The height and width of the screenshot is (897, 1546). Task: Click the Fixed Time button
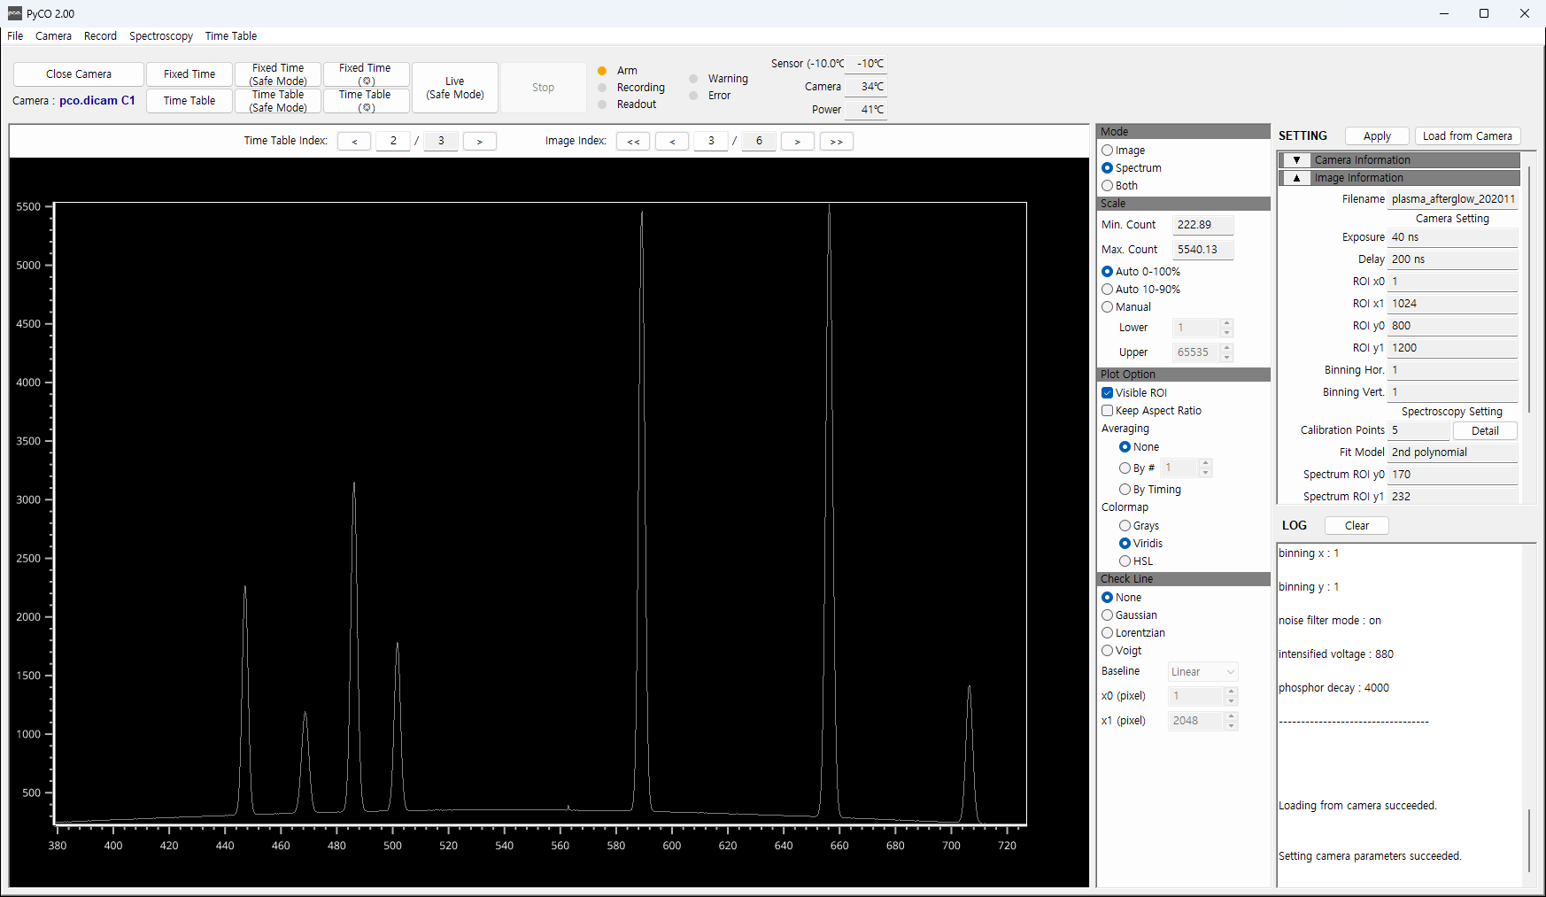point(189,74)
